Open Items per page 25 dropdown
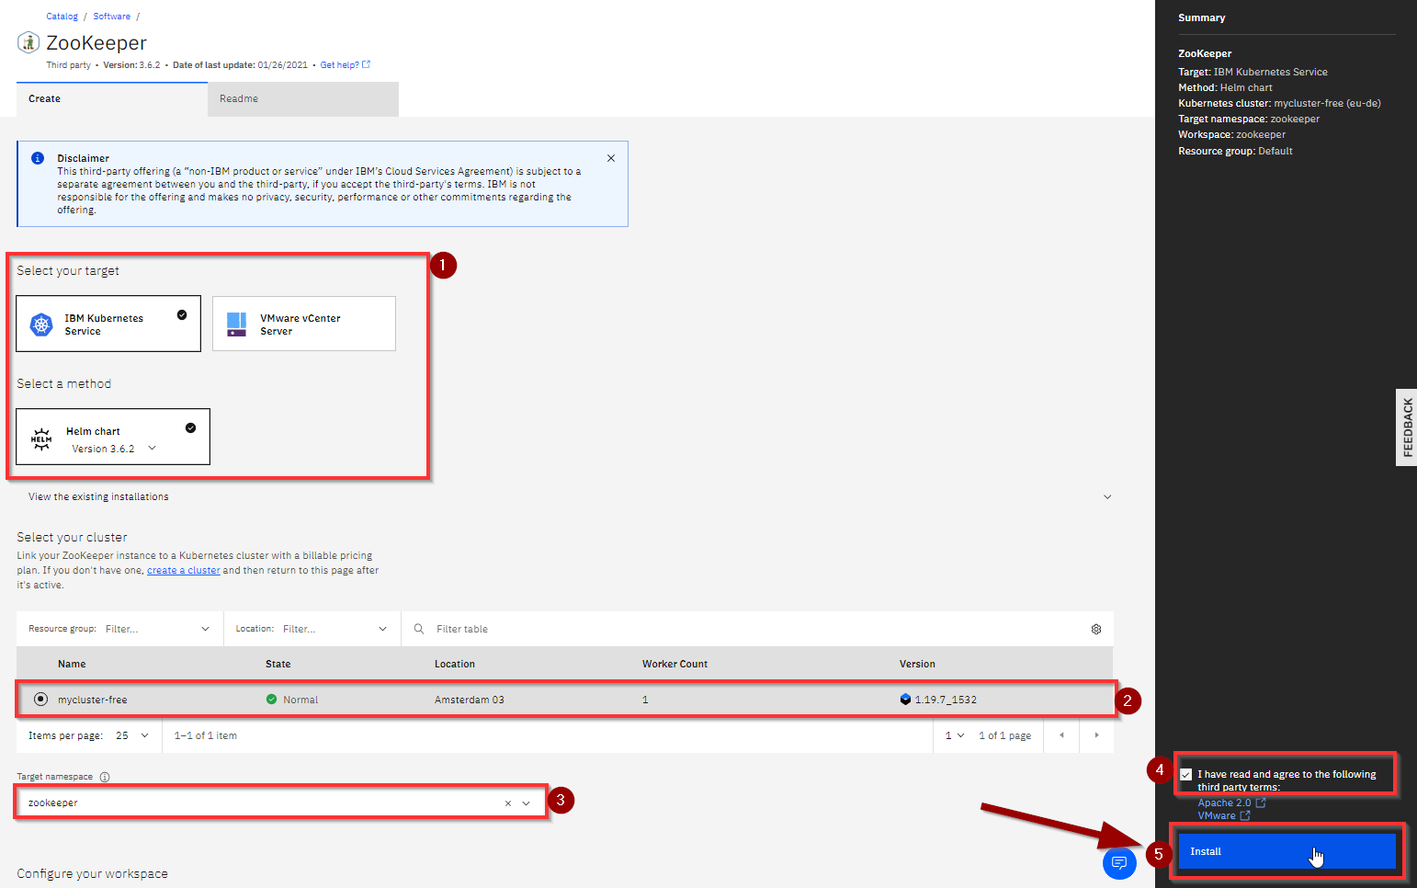This screenshot has height=888, width=1417. point(132,735)
